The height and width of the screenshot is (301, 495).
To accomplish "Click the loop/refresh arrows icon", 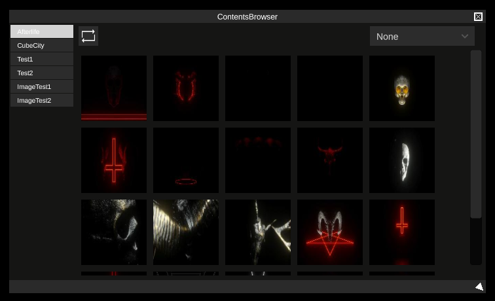I will pyautogui.click(x=88, y=36).
